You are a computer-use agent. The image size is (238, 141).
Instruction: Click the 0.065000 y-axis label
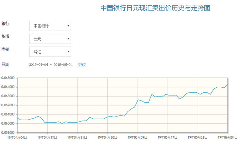8,78
